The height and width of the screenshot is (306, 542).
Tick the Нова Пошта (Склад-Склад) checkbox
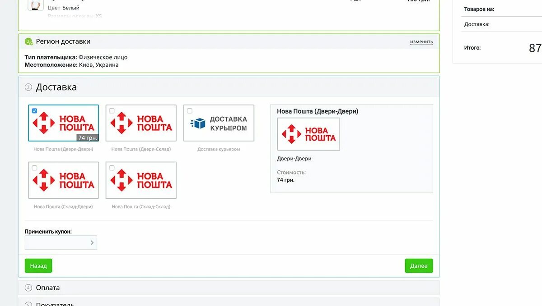112,168
